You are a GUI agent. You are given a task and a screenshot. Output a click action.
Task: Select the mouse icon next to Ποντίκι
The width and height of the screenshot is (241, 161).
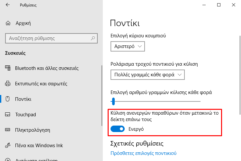[7, 99]
